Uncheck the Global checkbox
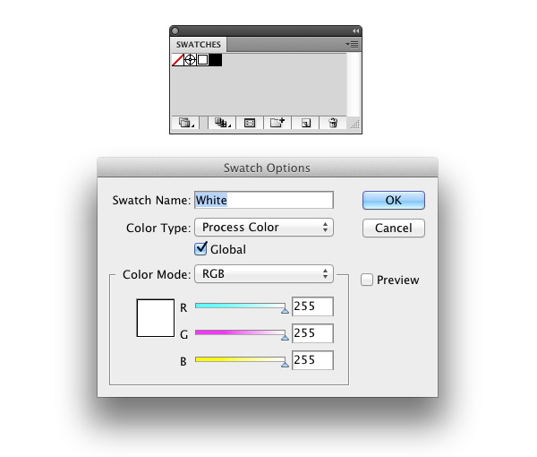537x457 pixels. click(x=200, y=248)
